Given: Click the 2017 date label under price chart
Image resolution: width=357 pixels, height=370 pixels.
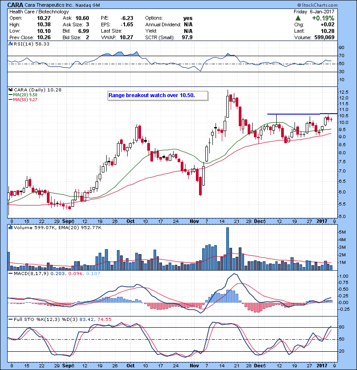Looking at the screenshot, I should 322,222.
